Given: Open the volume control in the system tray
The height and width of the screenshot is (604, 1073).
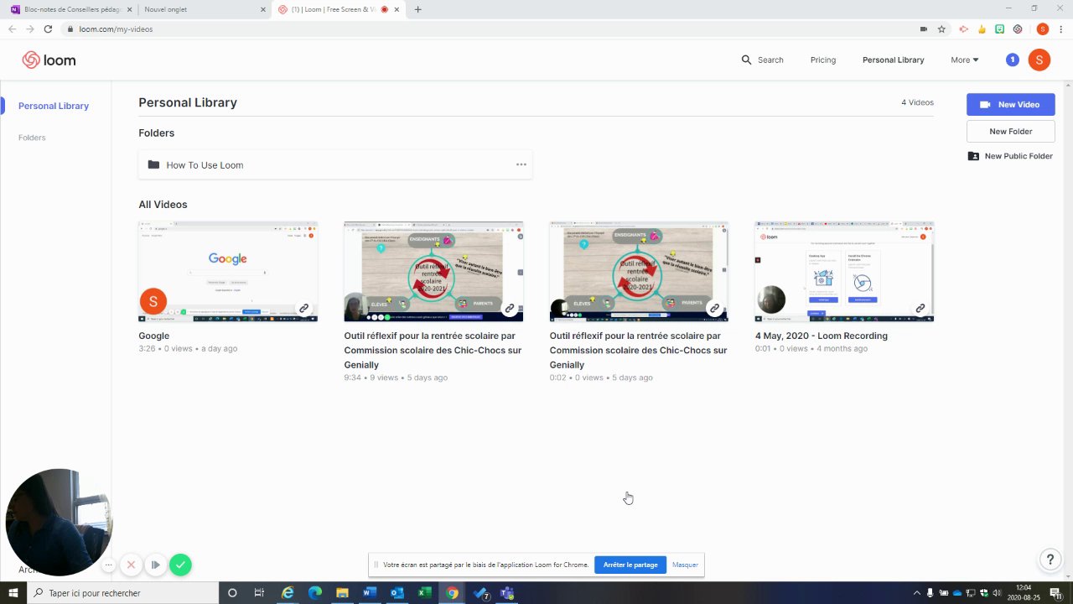Looking at the screenshot, I should coord(996,593).
